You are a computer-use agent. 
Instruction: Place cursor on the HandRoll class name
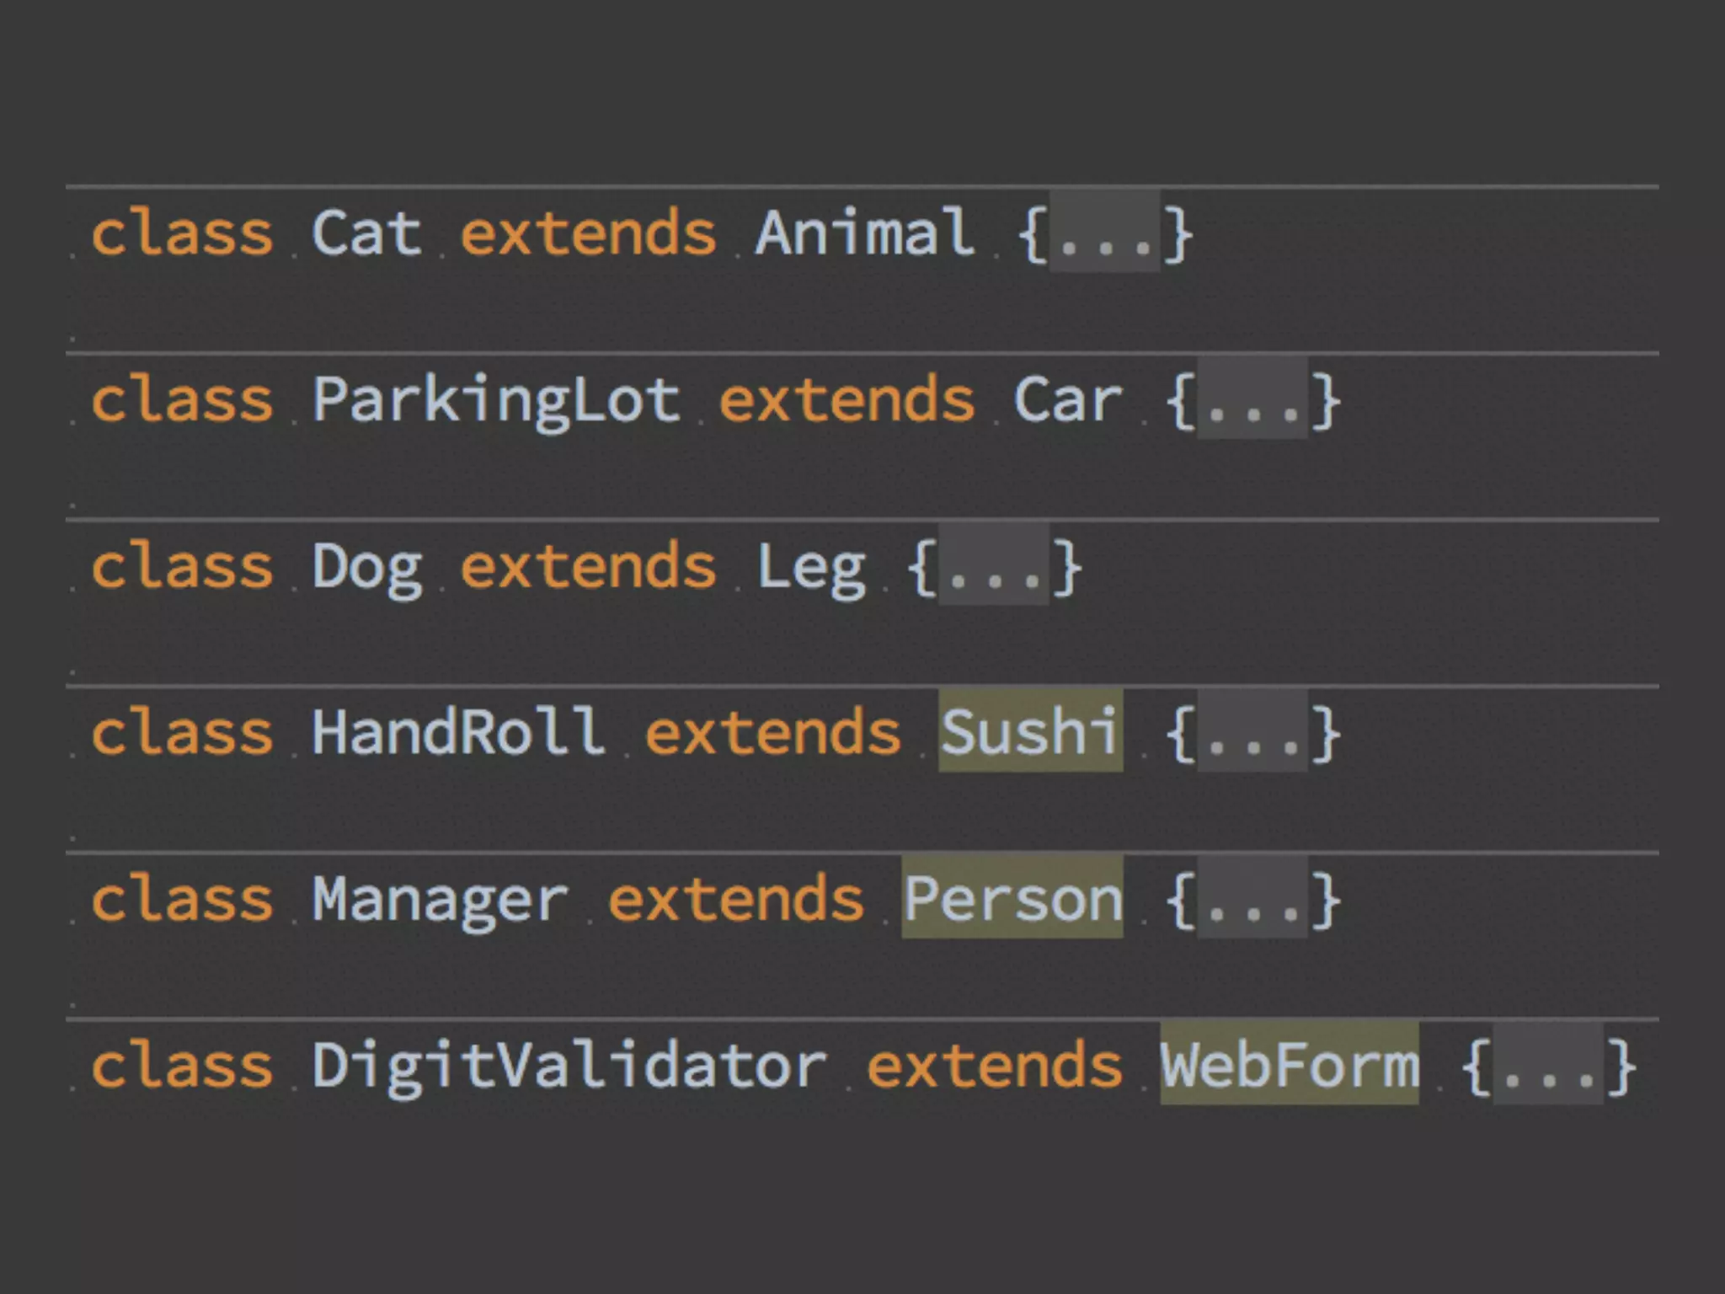(457, 731)
